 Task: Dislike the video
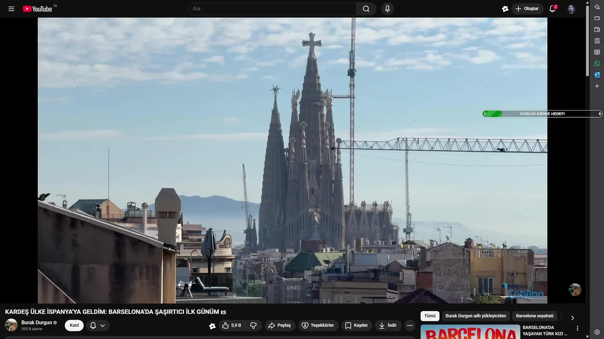coord(253,325)
